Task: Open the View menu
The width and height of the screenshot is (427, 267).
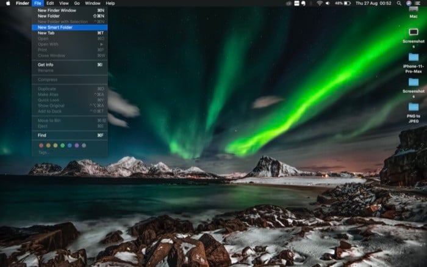Action: coord(64,3)
